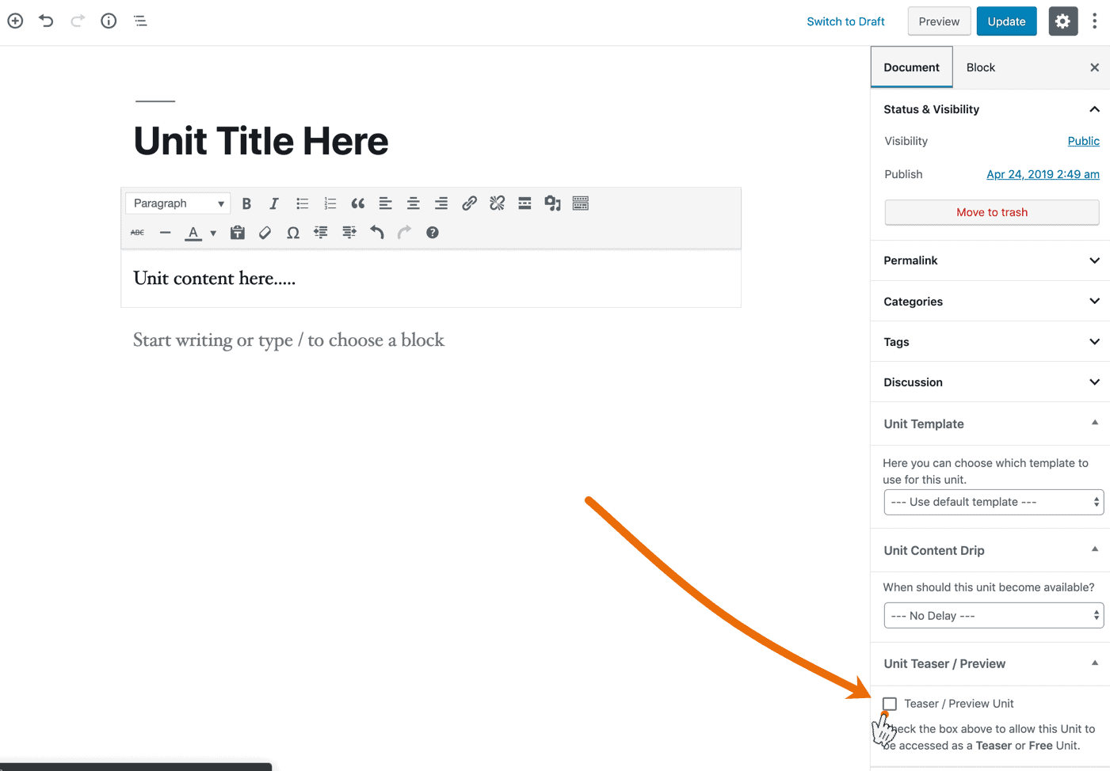Insert a blockquote
The height and width of the screenshot is (771, 1110).
(358, 203)
